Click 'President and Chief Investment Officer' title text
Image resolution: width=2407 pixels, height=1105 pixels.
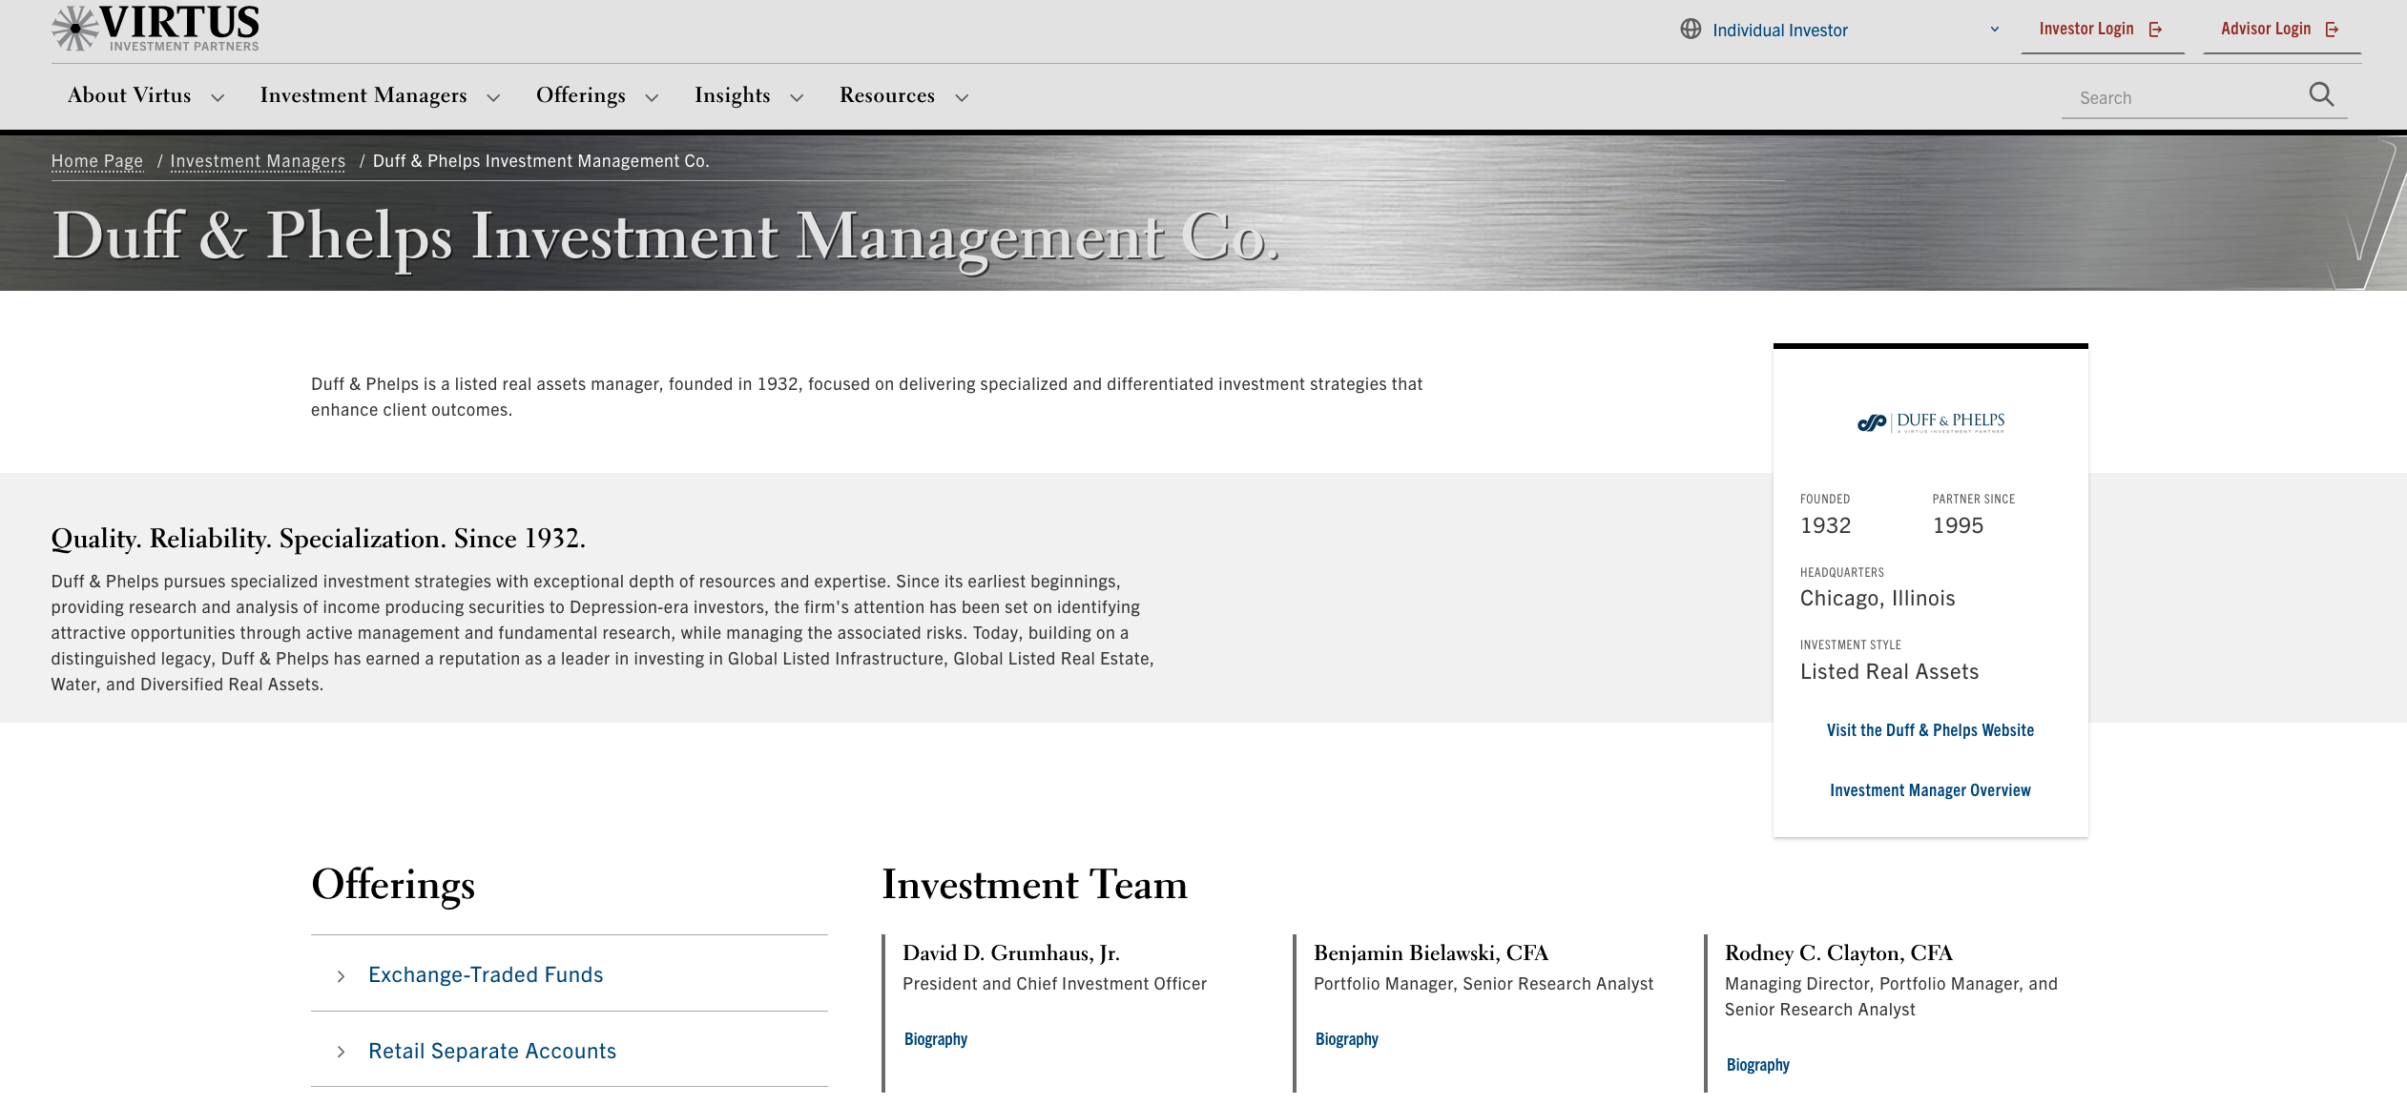pos(1054,984)
